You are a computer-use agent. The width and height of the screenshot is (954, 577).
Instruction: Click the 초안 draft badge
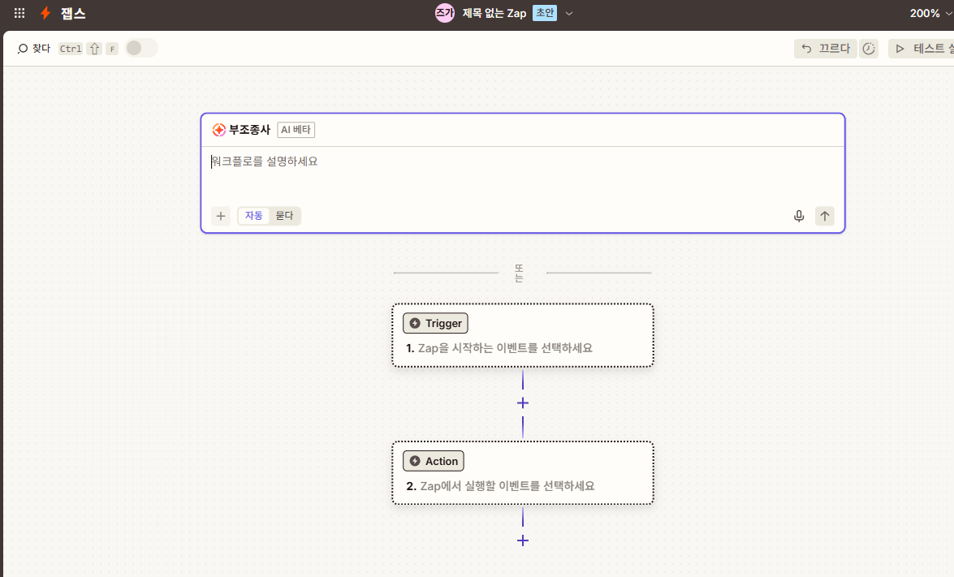(x=545, y=13)
